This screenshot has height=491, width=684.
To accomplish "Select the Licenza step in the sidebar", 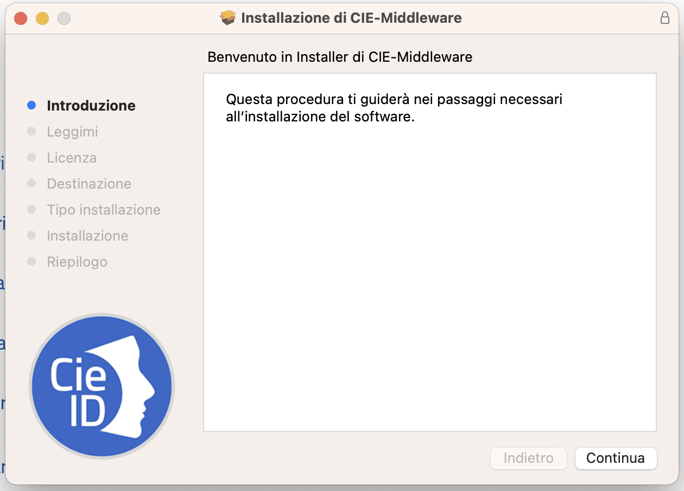I will [71, 157].
